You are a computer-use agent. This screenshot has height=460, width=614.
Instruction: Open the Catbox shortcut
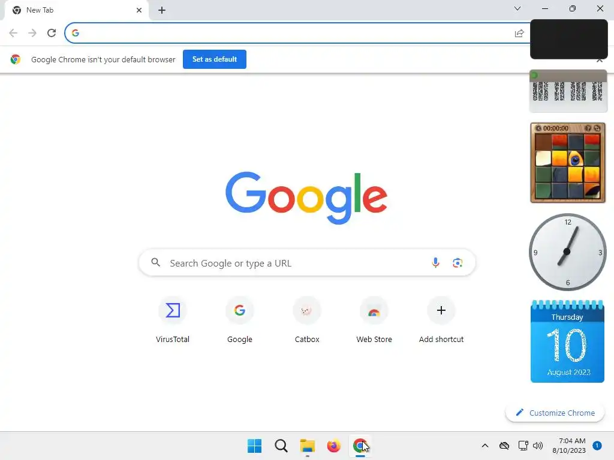click(307, 320)
